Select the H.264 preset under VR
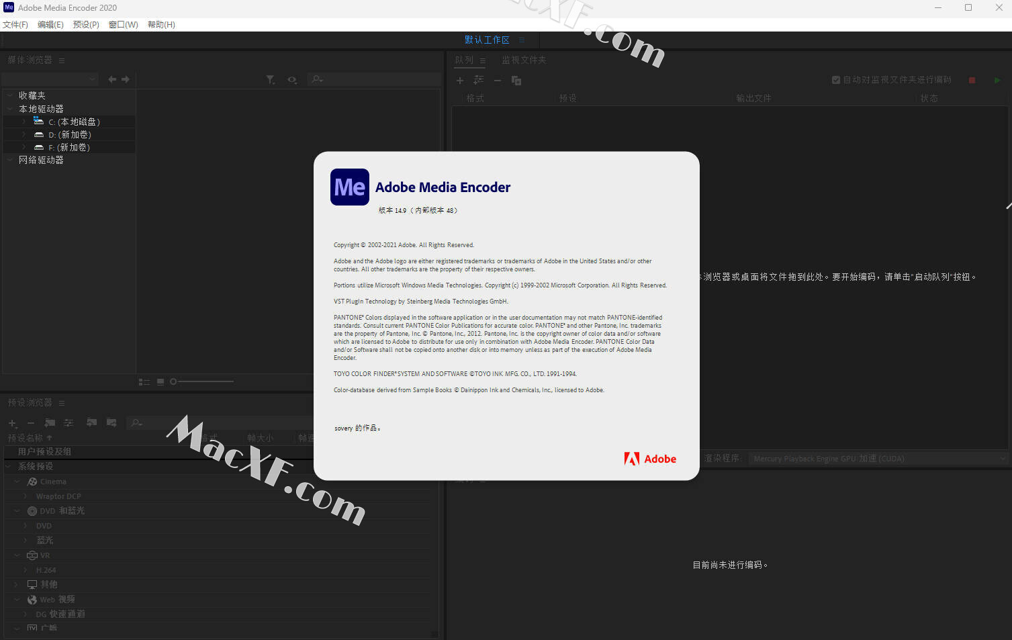The image size is (1012, 640). tap(46, 570)
